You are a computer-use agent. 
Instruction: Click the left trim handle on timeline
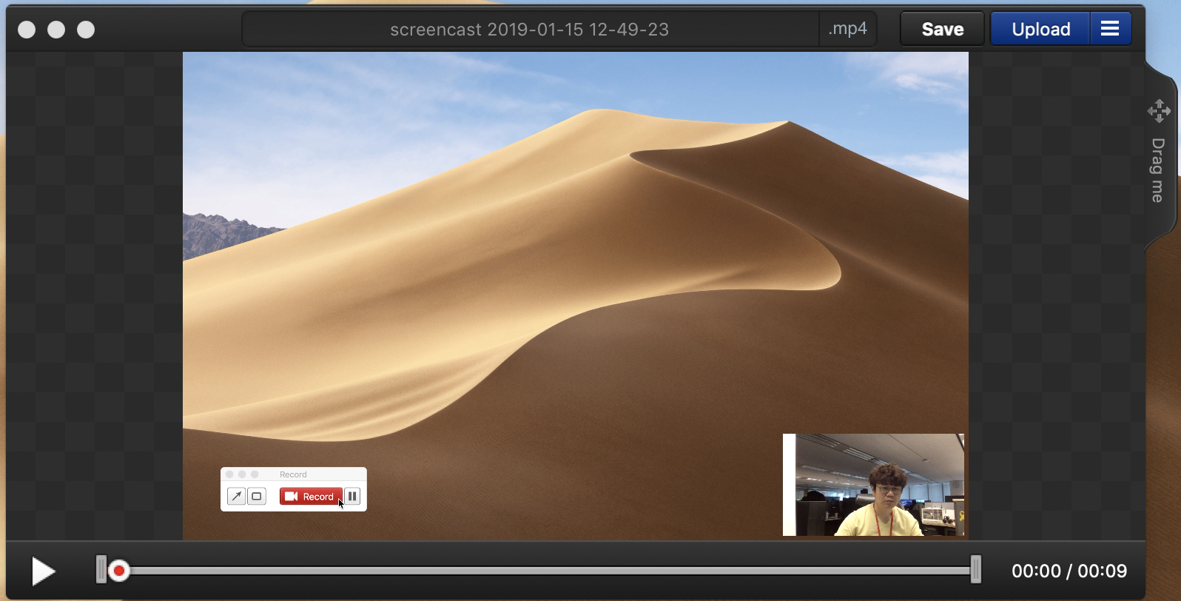click(x=101, y=570)
